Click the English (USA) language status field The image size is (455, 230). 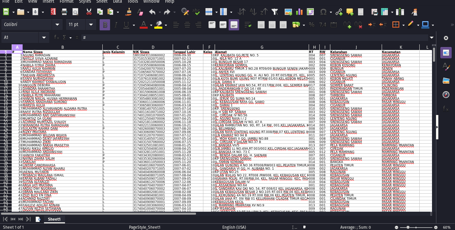(234, 227)
